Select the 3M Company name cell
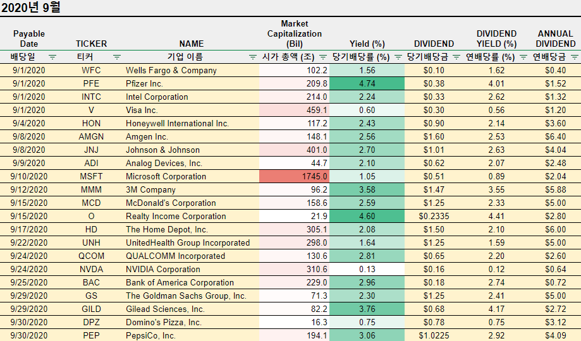The width and height of the screenshot is (581, 341). pos(191,189)
